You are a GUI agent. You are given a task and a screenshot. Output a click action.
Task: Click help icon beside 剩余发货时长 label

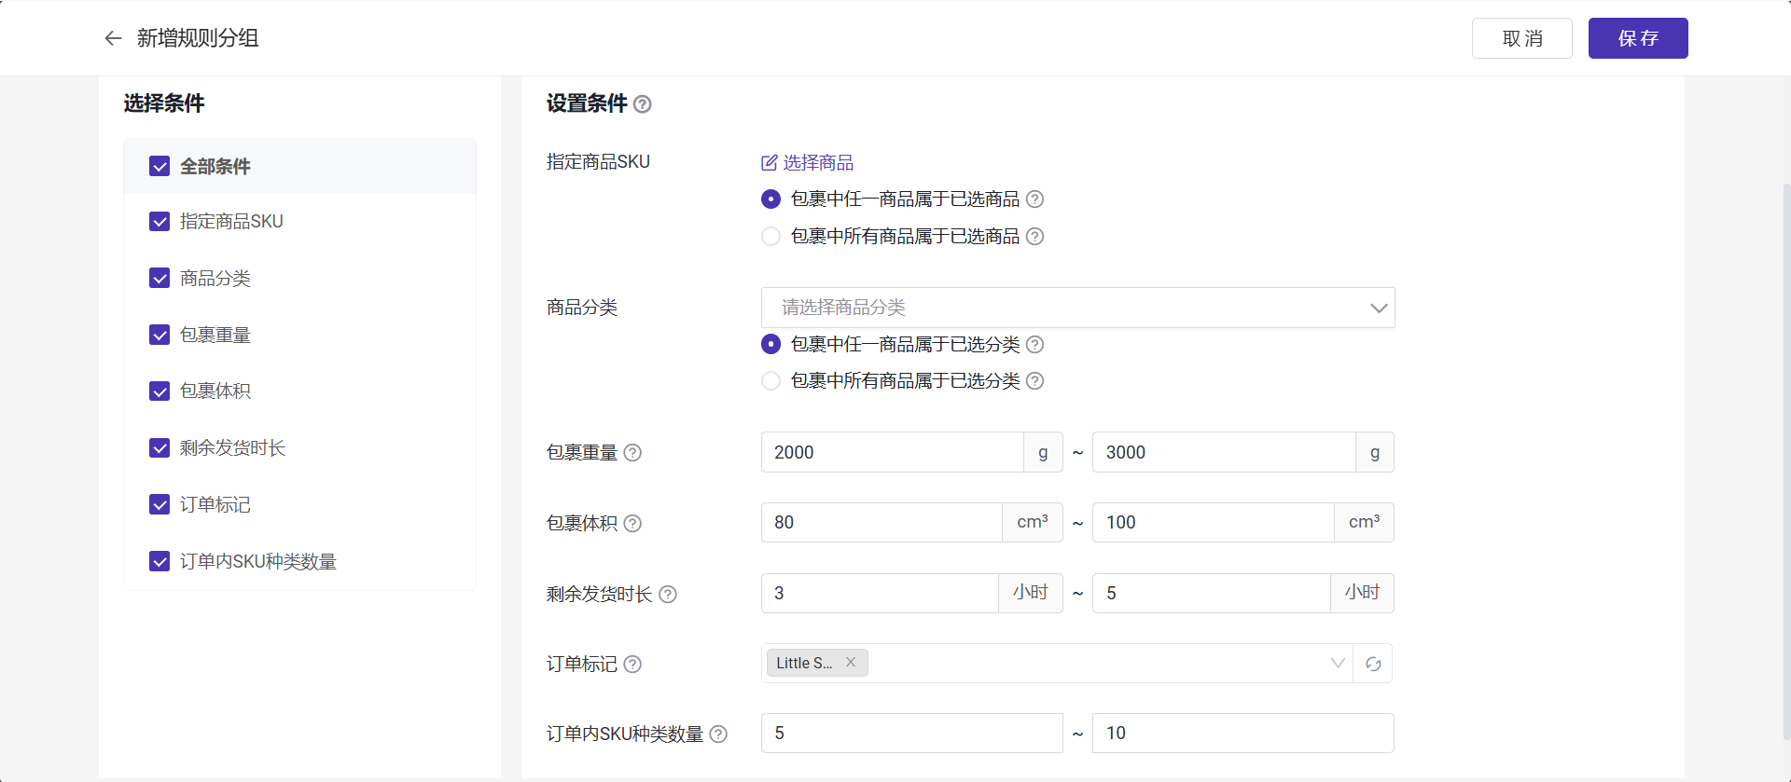tap(668, 595)
